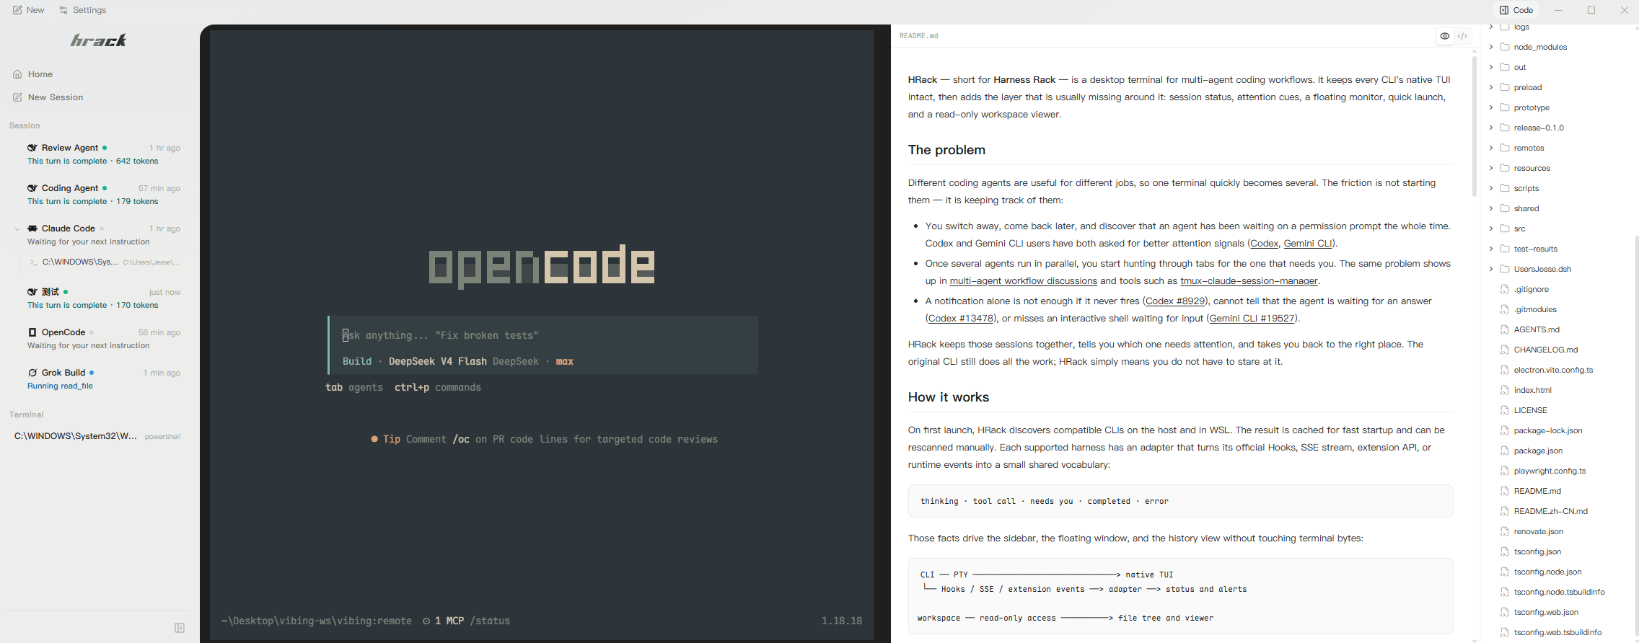
Task: Click the /status text in terminal footer
Action: click(490, 621)
